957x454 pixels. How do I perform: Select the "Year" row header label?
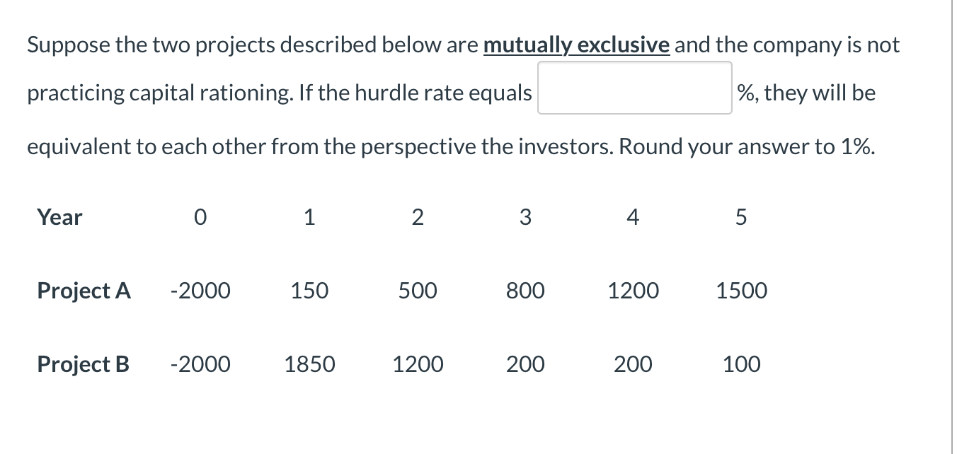tap(59, 217)
